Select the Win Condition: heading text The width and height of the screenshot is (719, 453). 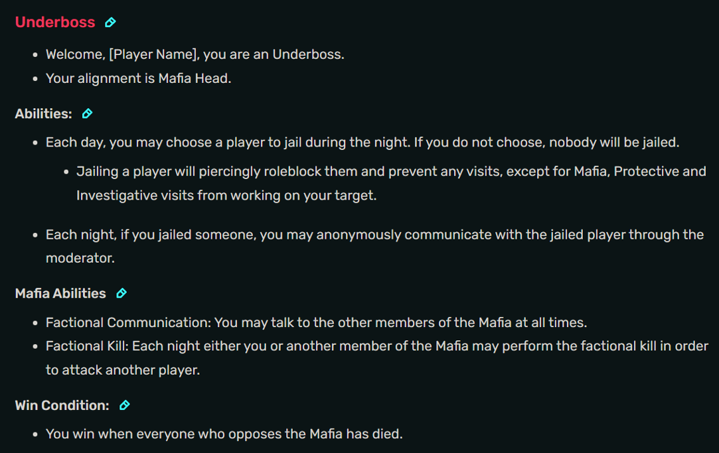[60, 405]
